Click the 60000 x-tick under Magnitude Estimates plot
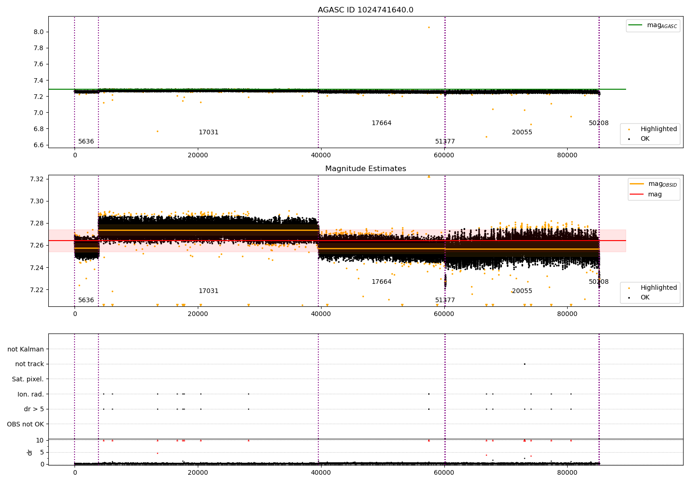Viewport: 690px width, 483px height. [x=444, y=314]
